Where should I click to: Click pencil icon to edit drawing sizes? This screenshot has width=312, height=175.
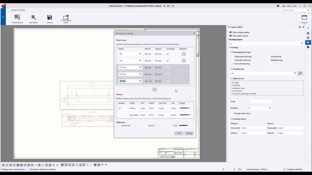pyautogui.click(x=300, y=73)
